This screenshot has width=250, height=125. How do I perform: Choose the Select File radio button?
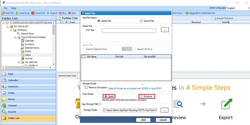click(x=98, y=21)
